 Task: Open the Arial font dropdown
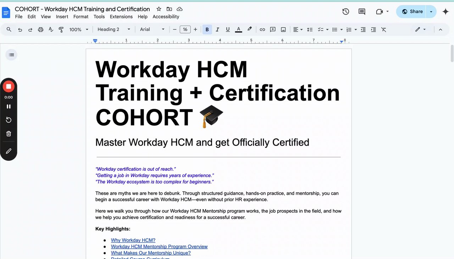[x=152, y=29]
